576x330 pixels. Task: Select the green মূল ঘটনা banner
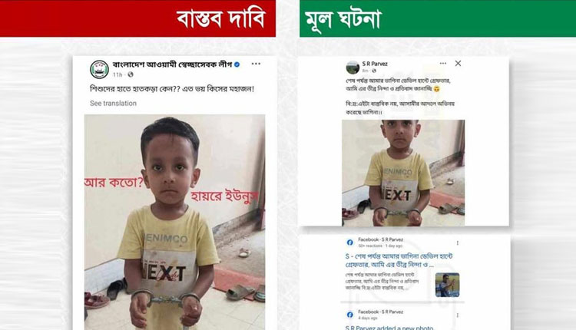438,18
